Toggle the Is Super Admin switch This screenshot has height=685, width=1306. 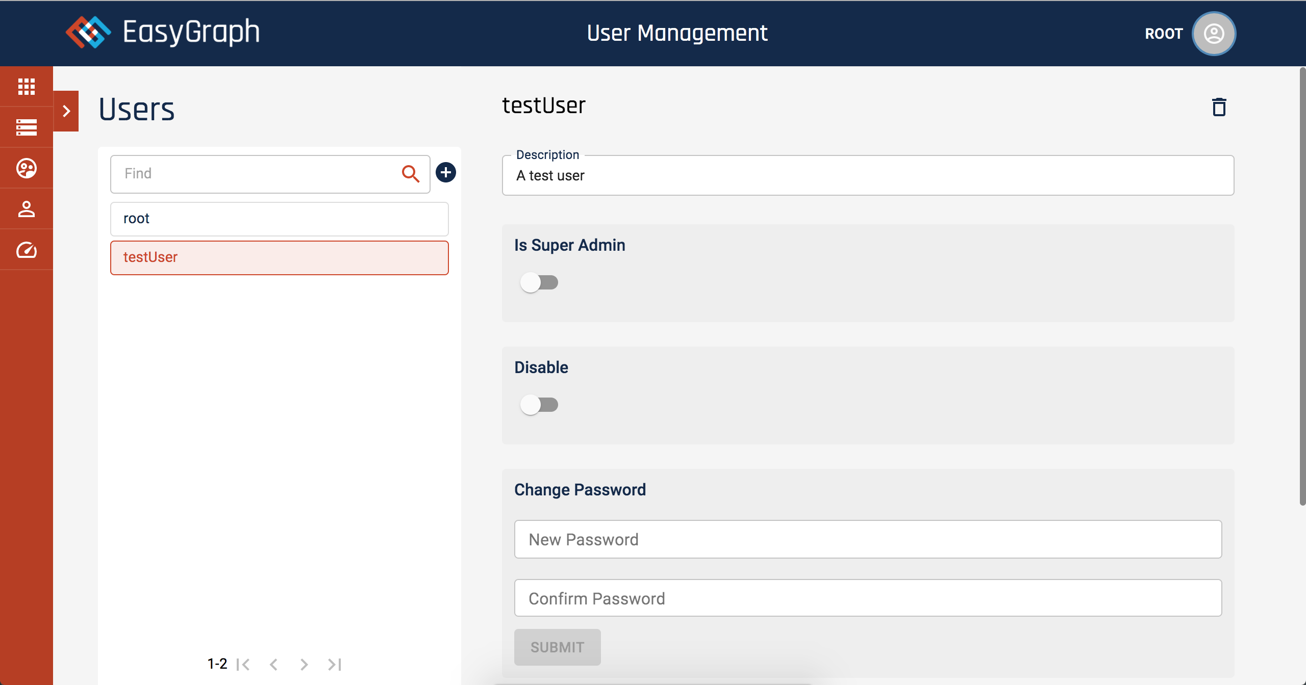[539, 282]
